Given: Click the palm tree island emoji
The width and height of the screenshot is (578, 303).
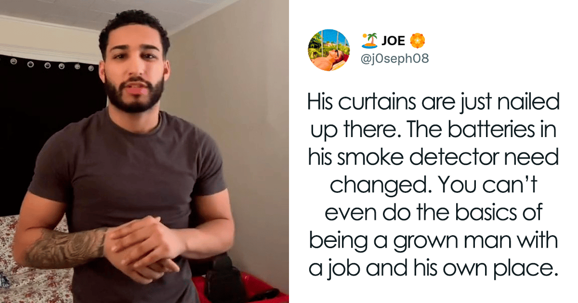Looking at the screenshot, I should pos(368,41).
